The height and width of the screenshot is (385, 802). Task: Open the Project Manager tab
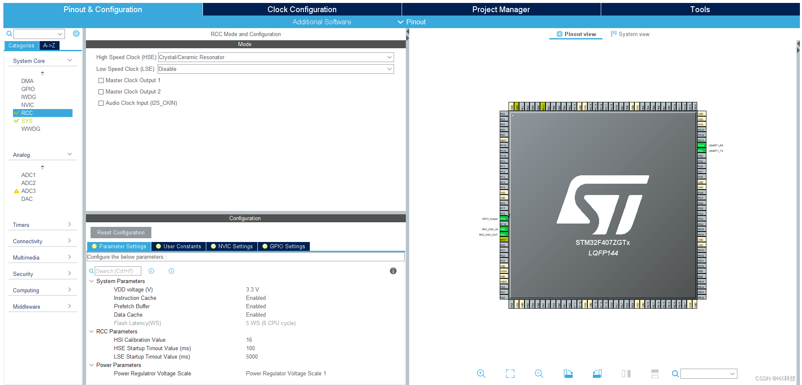(501, 9)
